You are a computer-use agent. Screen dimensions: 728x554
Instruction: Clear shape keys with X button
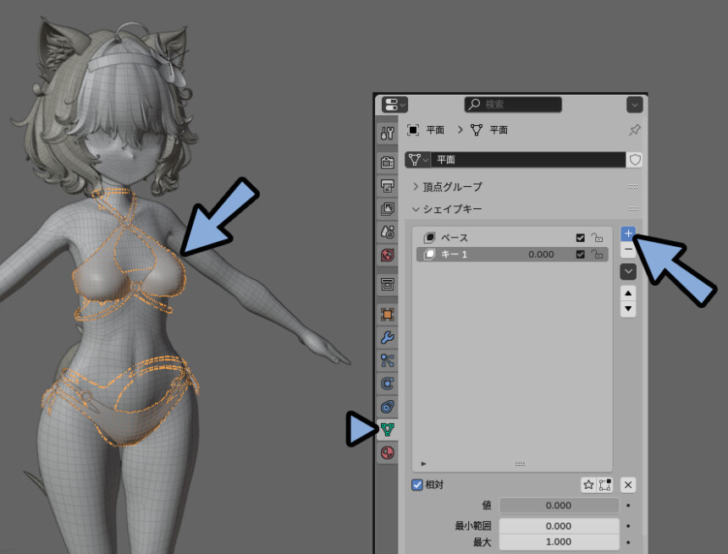[628, 485]
